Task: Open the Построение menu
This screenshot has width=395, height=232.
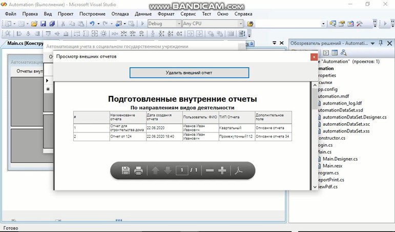Action: [92, 14]
